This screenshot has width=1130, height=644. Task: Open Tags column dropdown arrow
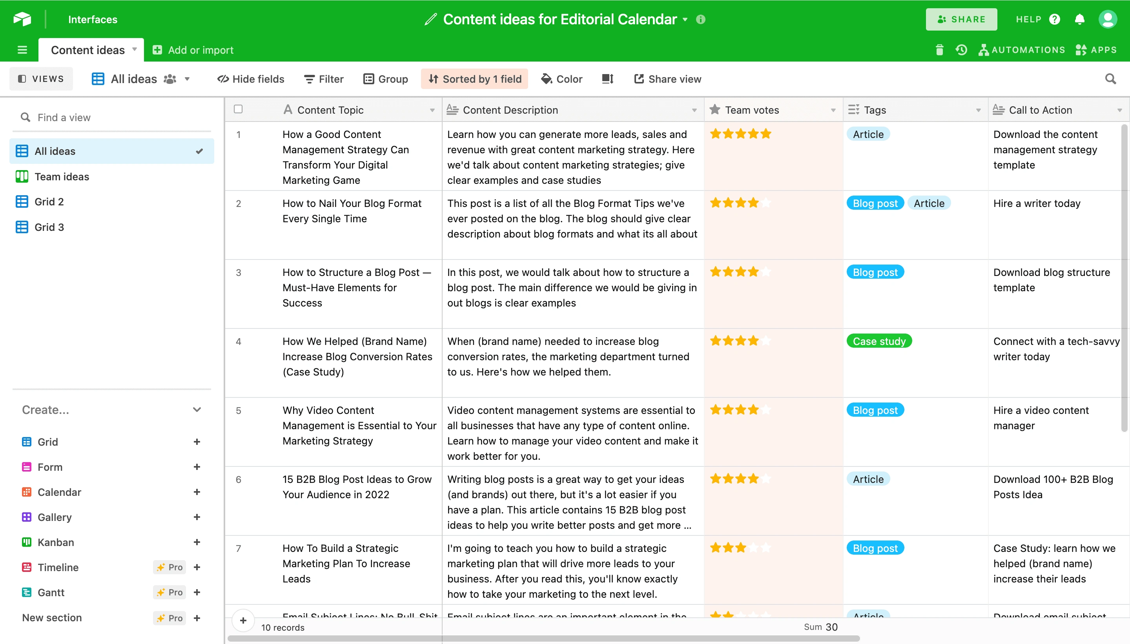pyautogui.click(x=978, y=110)
